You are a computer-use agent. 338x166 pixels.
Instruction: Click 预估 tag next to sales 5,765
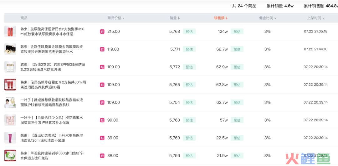pyautogui.click(x=189, y=85)
